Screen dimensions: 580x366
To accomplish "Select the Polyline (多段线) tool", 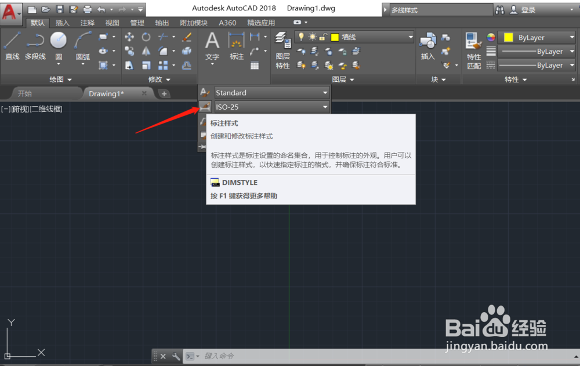I will pos(35,46).
